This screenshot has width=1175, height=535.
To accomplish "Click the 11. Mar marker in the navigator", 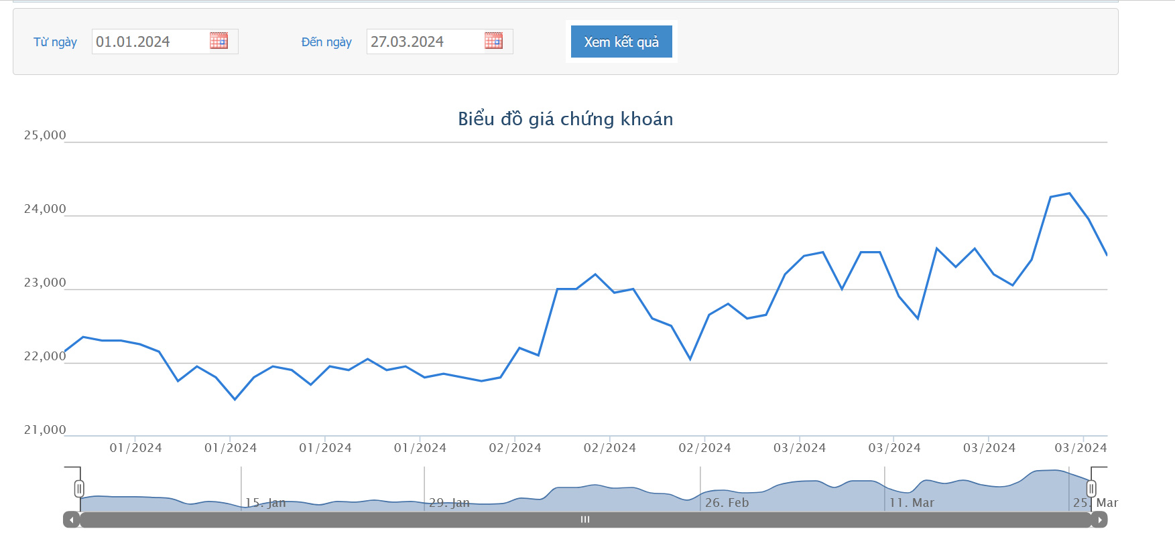I will click(912, 502).
